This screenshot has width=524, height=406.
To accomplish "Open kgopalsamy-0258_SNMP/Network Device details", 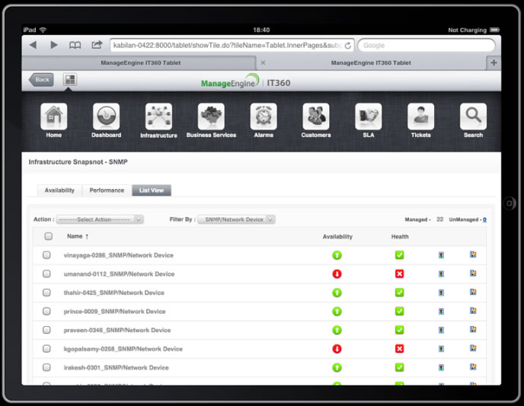I will pyautogui.click(x=123, y=349).
